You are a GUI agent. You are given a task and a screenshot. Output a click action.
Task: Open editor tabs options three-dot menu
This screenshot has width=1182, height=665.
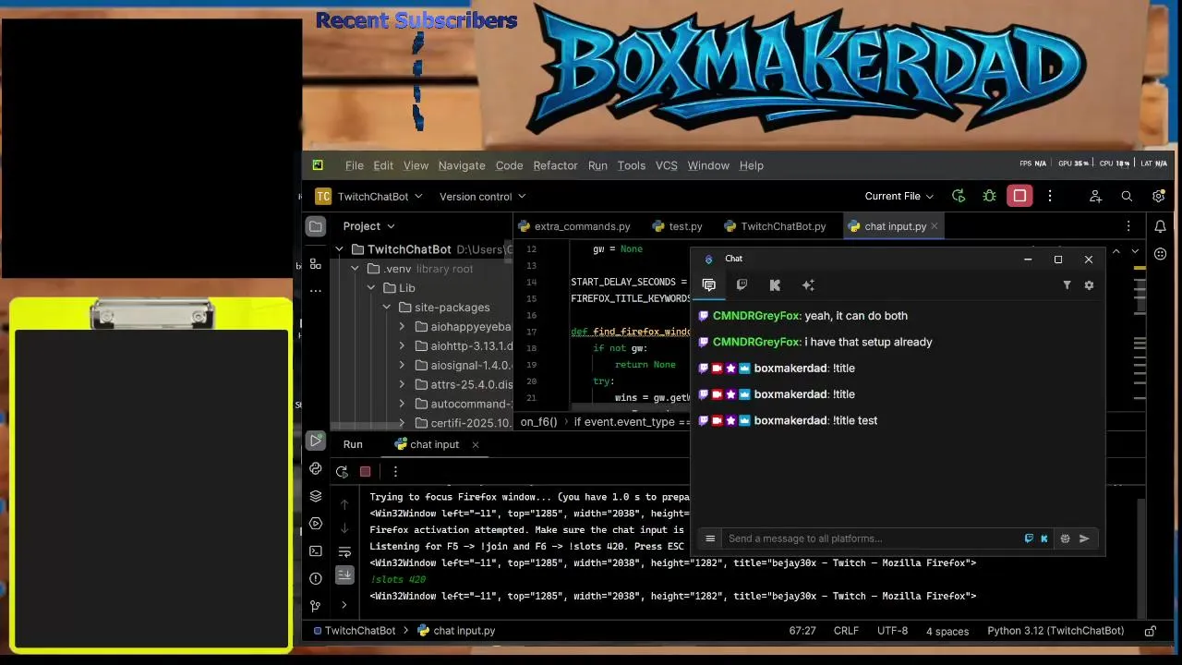[1128, 226]
